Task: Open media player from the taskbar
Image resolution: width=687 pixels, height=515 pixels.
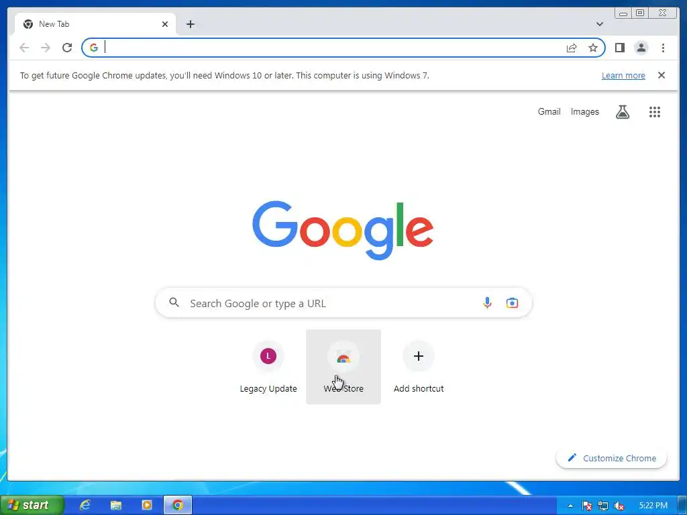Action: pyautogui.click(x=147, y=505)
